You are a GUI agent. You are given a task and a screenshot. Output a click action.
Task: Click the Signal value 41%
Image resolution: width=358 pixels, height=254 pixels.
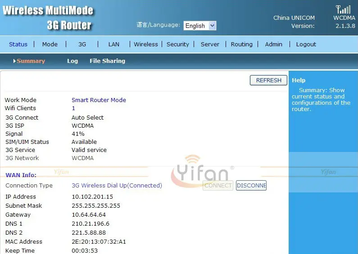point(78,134)
